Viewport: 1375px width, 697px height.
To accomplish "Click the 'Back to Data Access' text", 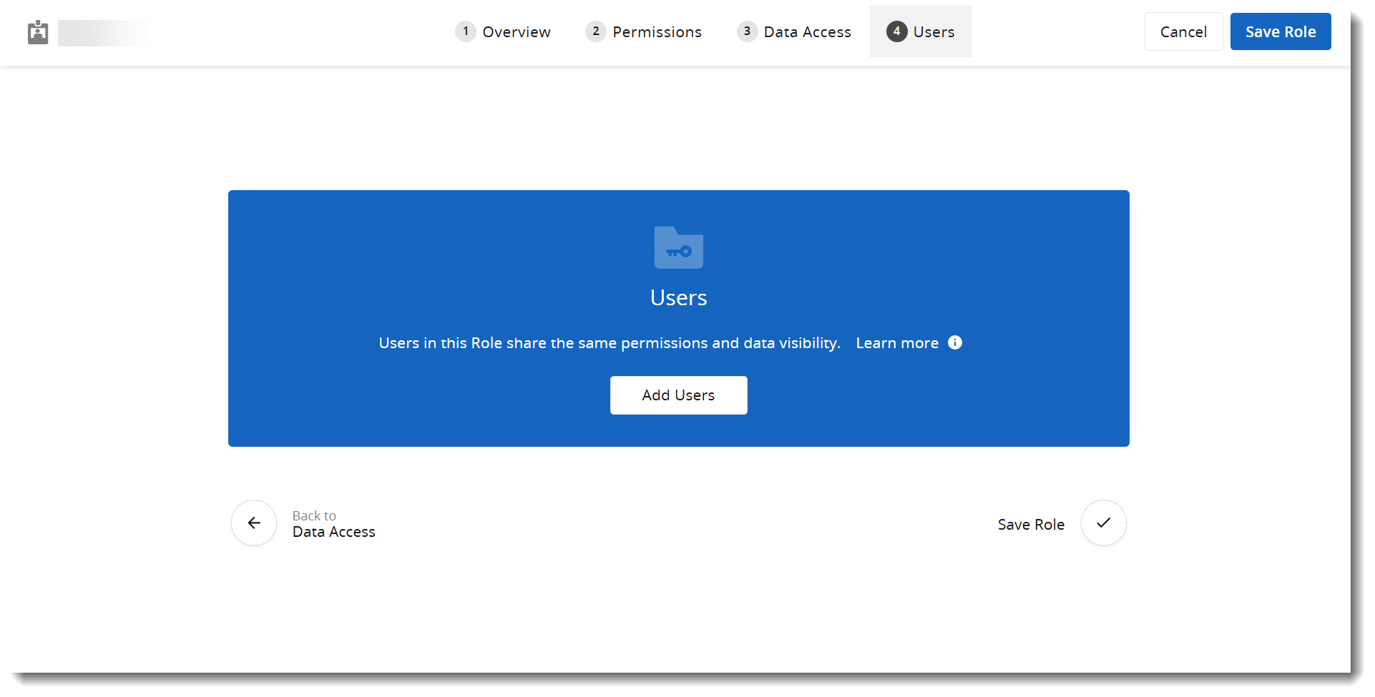I will [333, 525].
